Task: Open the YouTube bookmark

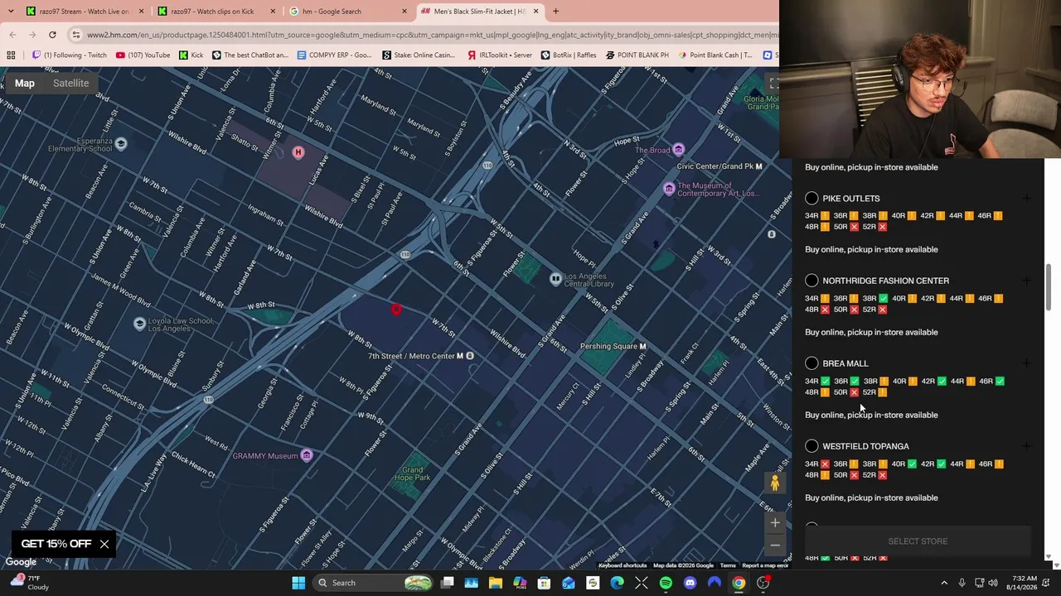Action: tap(143, 55)
